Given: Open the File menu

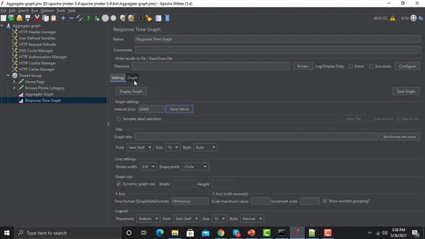Looking at the screenshot, I should click(3, 11).
